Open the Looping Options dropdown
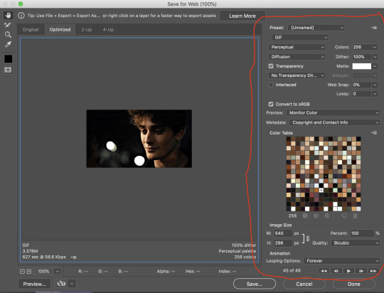The image size is (384, 293). pos(342,261)
